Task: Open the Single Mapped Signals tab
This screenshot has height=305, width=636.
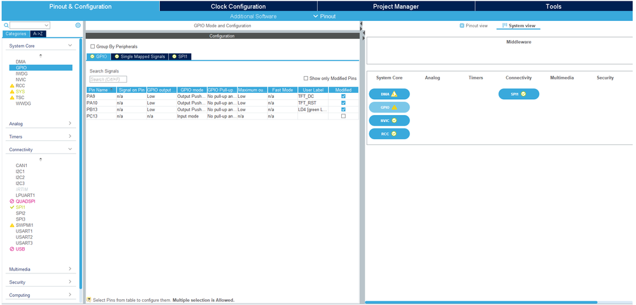Action: [139, 57]
